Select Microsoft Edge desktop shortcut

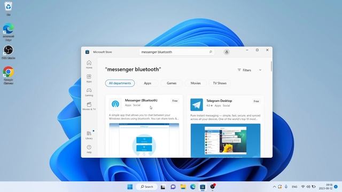pyautogui.click(x=9, y=32)
